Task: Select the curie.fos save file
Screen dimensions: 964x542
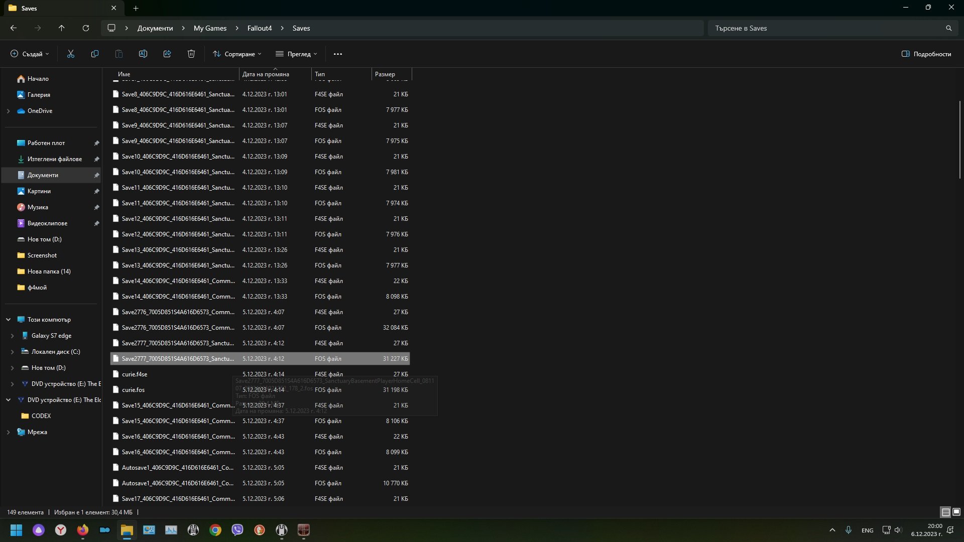Action: tap(134, 390)
